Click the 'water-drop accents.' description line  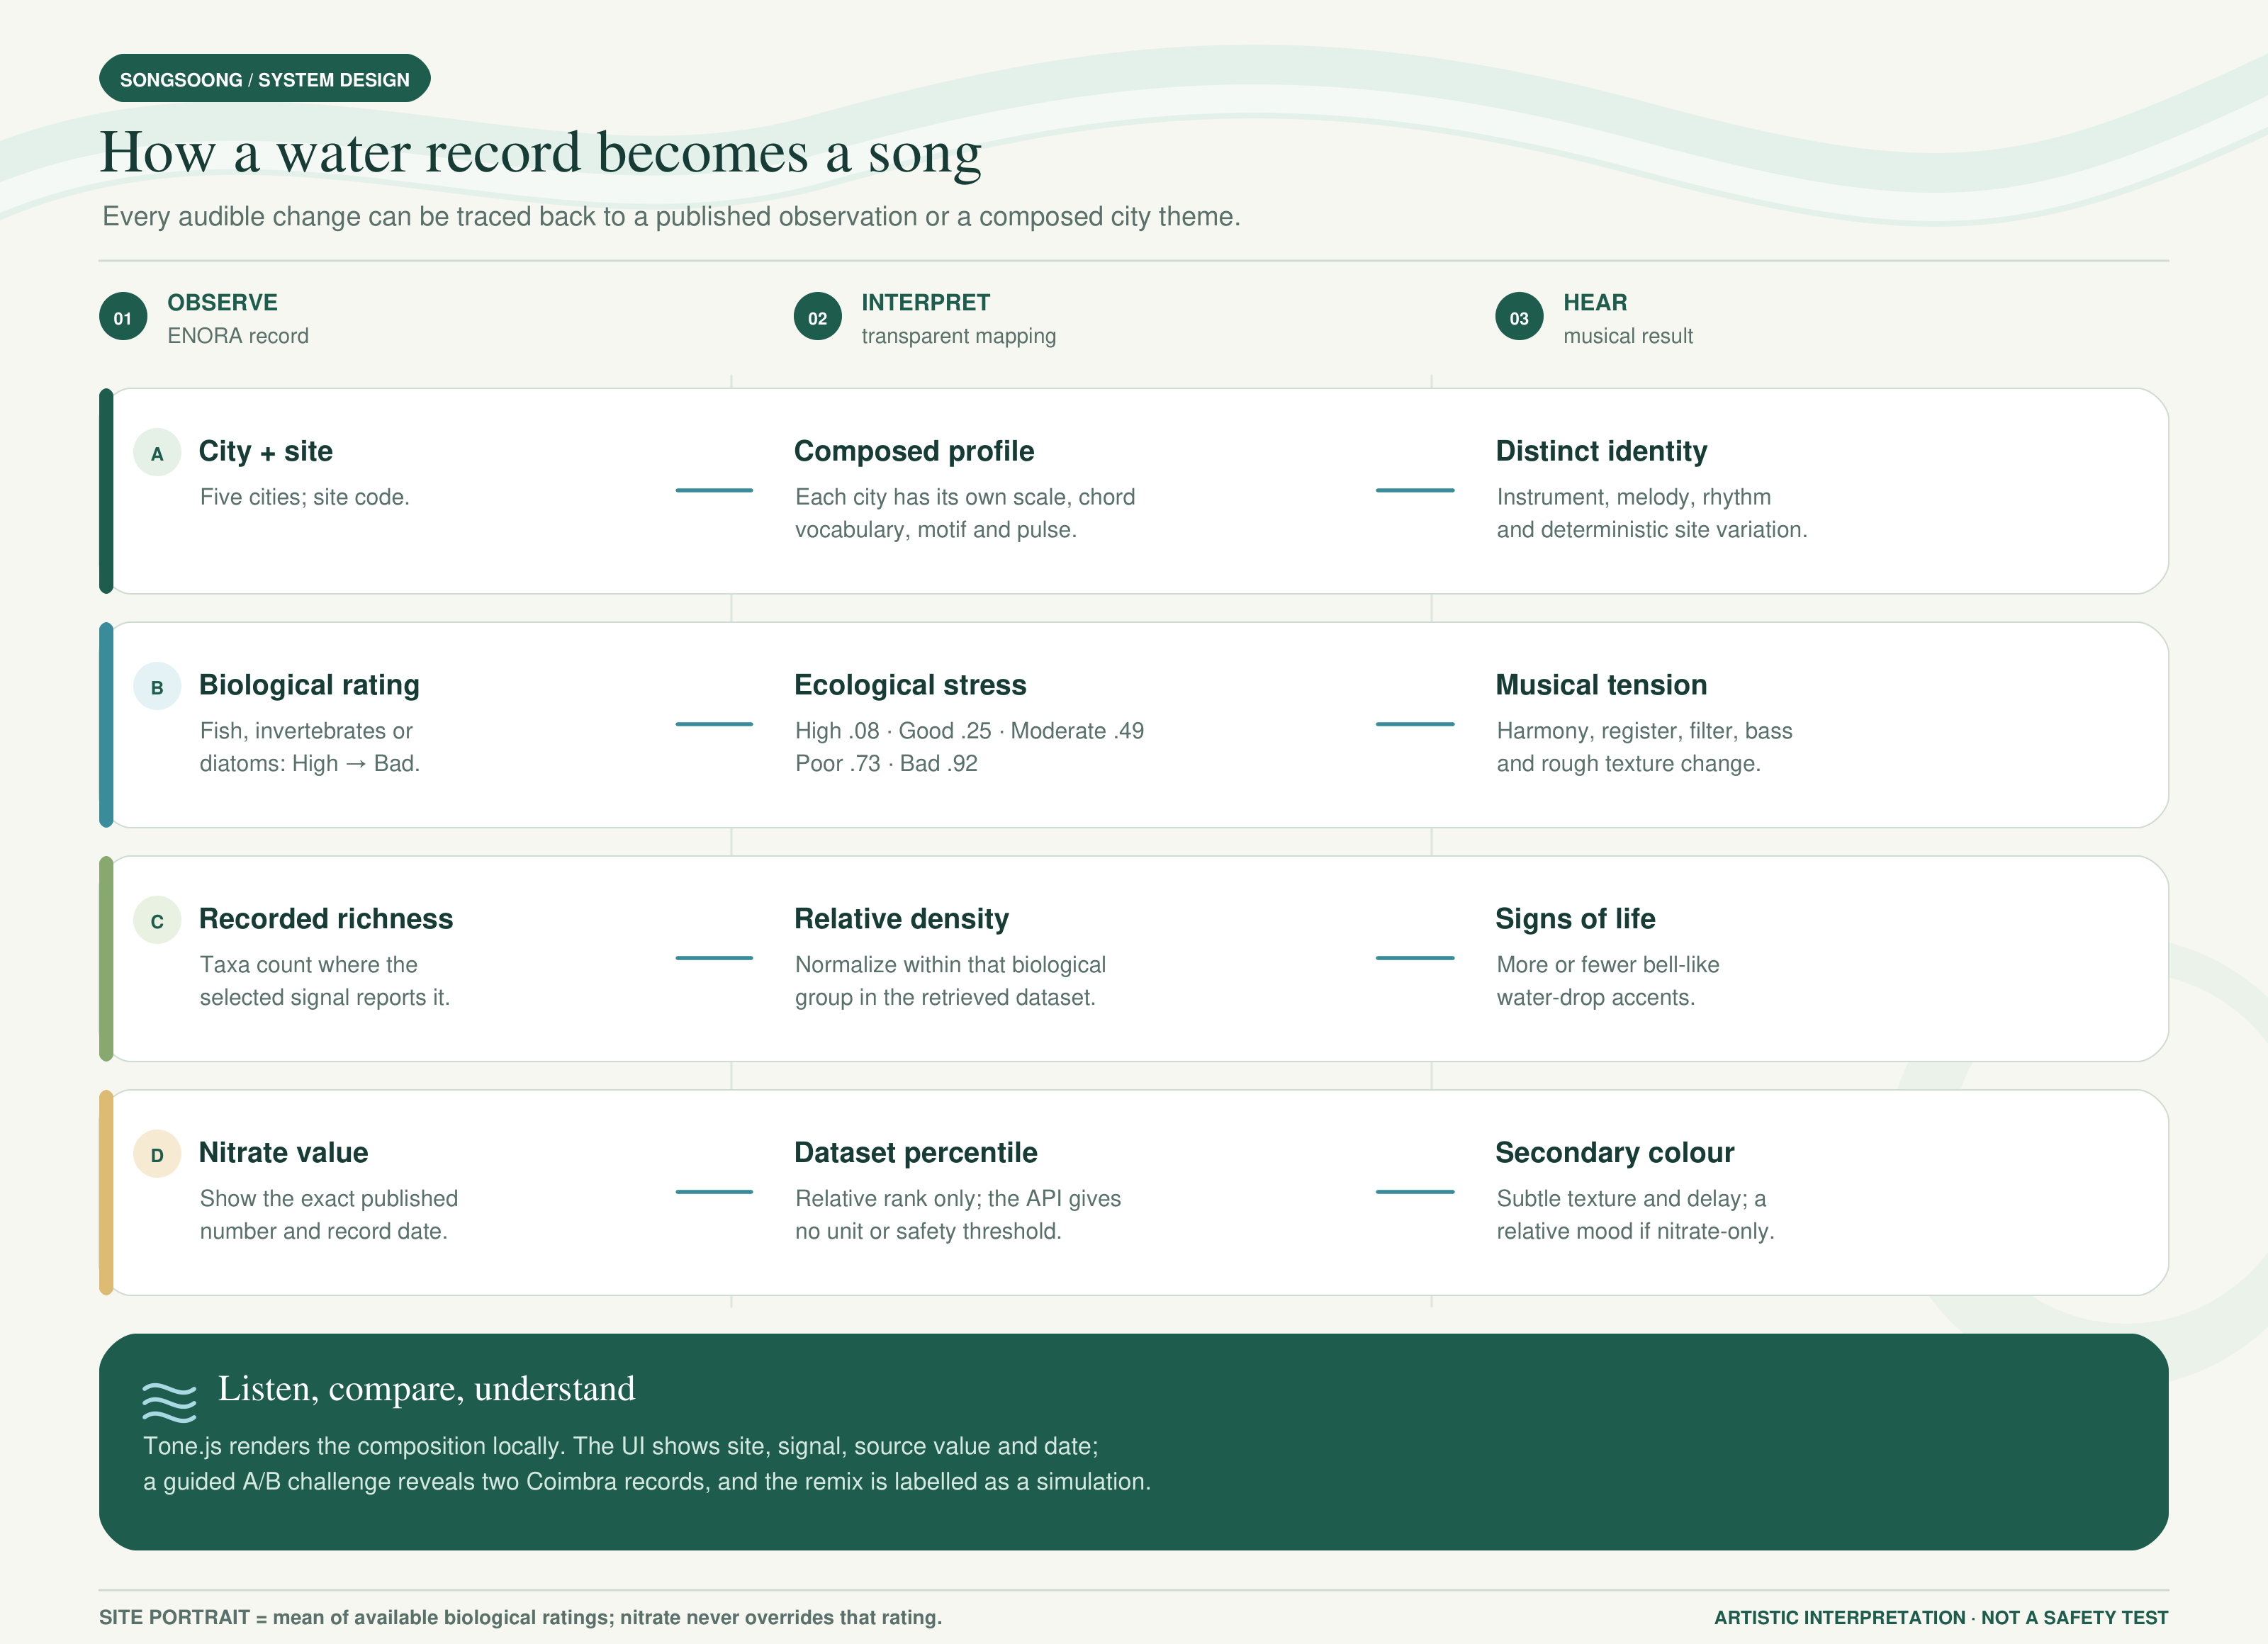1595,998
